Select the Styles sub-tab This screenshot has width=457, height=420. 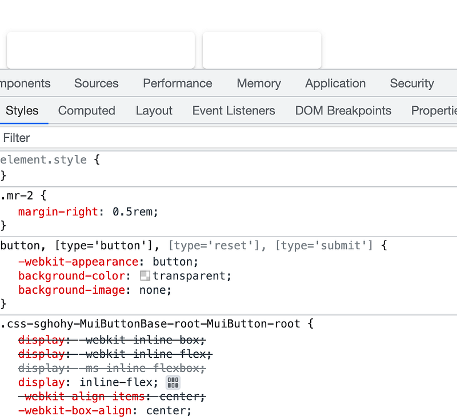22,111
